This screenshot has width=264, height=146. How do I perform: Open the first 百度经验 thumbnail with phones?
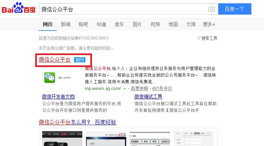62,139
